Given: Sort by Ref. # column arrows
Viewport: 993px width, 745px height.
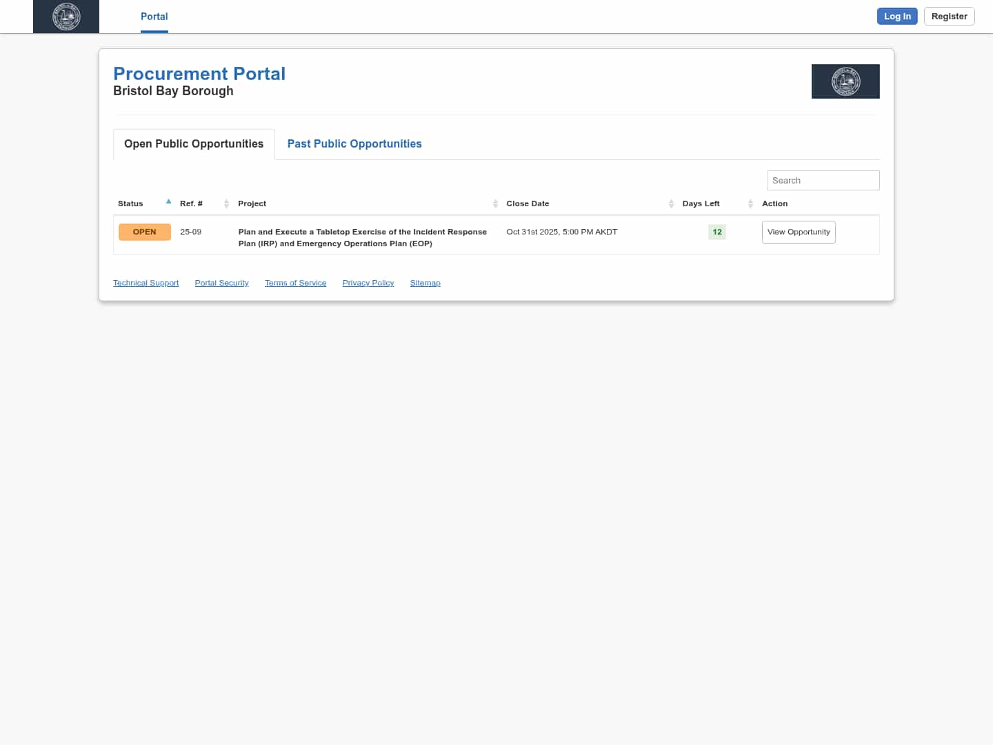Looking at the screenshot, I should pyautogui.click(x=226, y=203).
